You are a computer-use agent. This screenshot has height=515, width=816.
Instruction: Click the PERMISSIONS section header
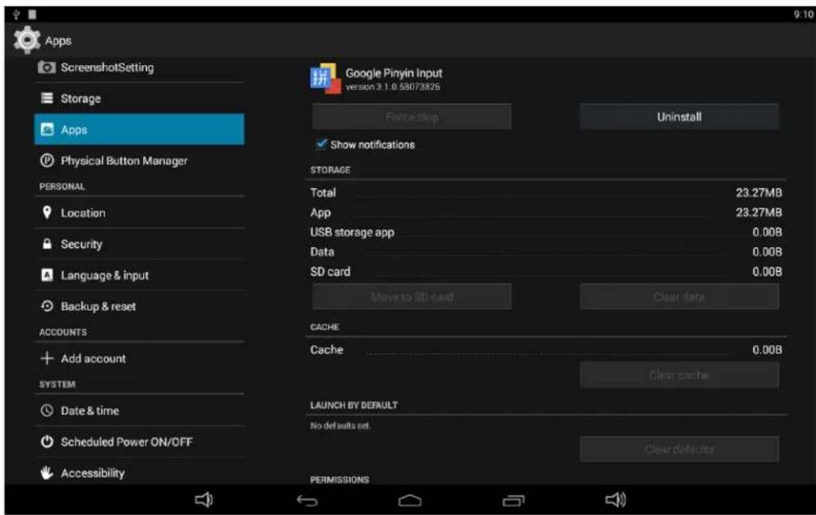tap(340, 479)
